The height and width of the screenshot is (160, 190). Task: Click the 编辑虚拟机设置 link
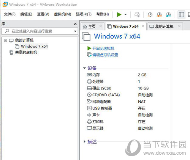click(105, 55)
